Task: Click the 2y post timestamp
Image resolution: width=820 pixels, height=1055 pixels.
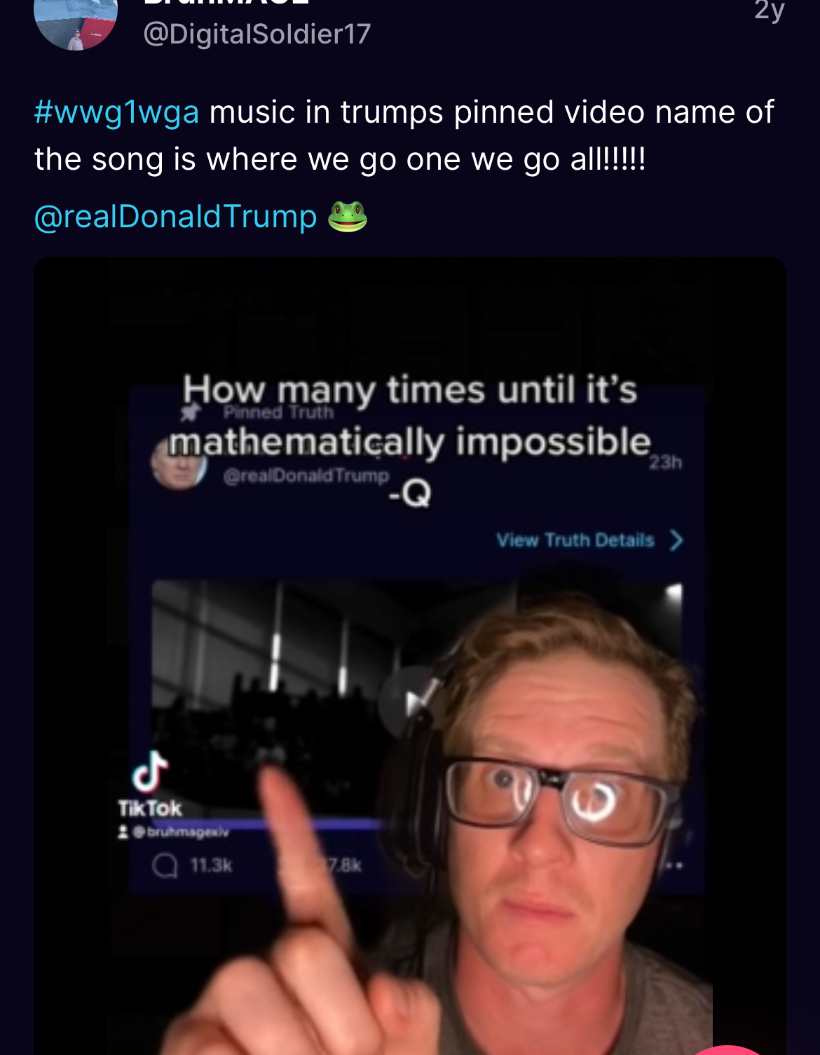Action: coord(770,10)
